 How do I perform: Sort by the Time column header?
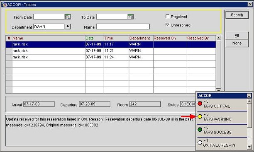click(x=116, y=38)
